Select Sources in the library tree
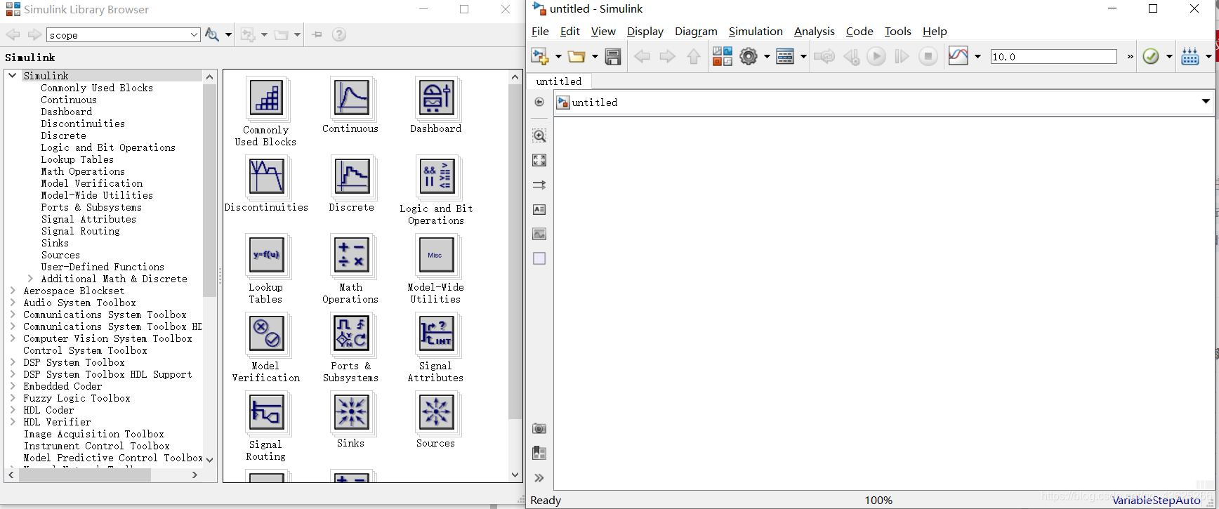Screen dimensions: 1219x509 point(60,255)
